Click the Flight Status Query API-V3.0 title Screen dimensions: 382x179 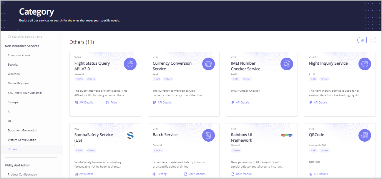tap(92, 66)
